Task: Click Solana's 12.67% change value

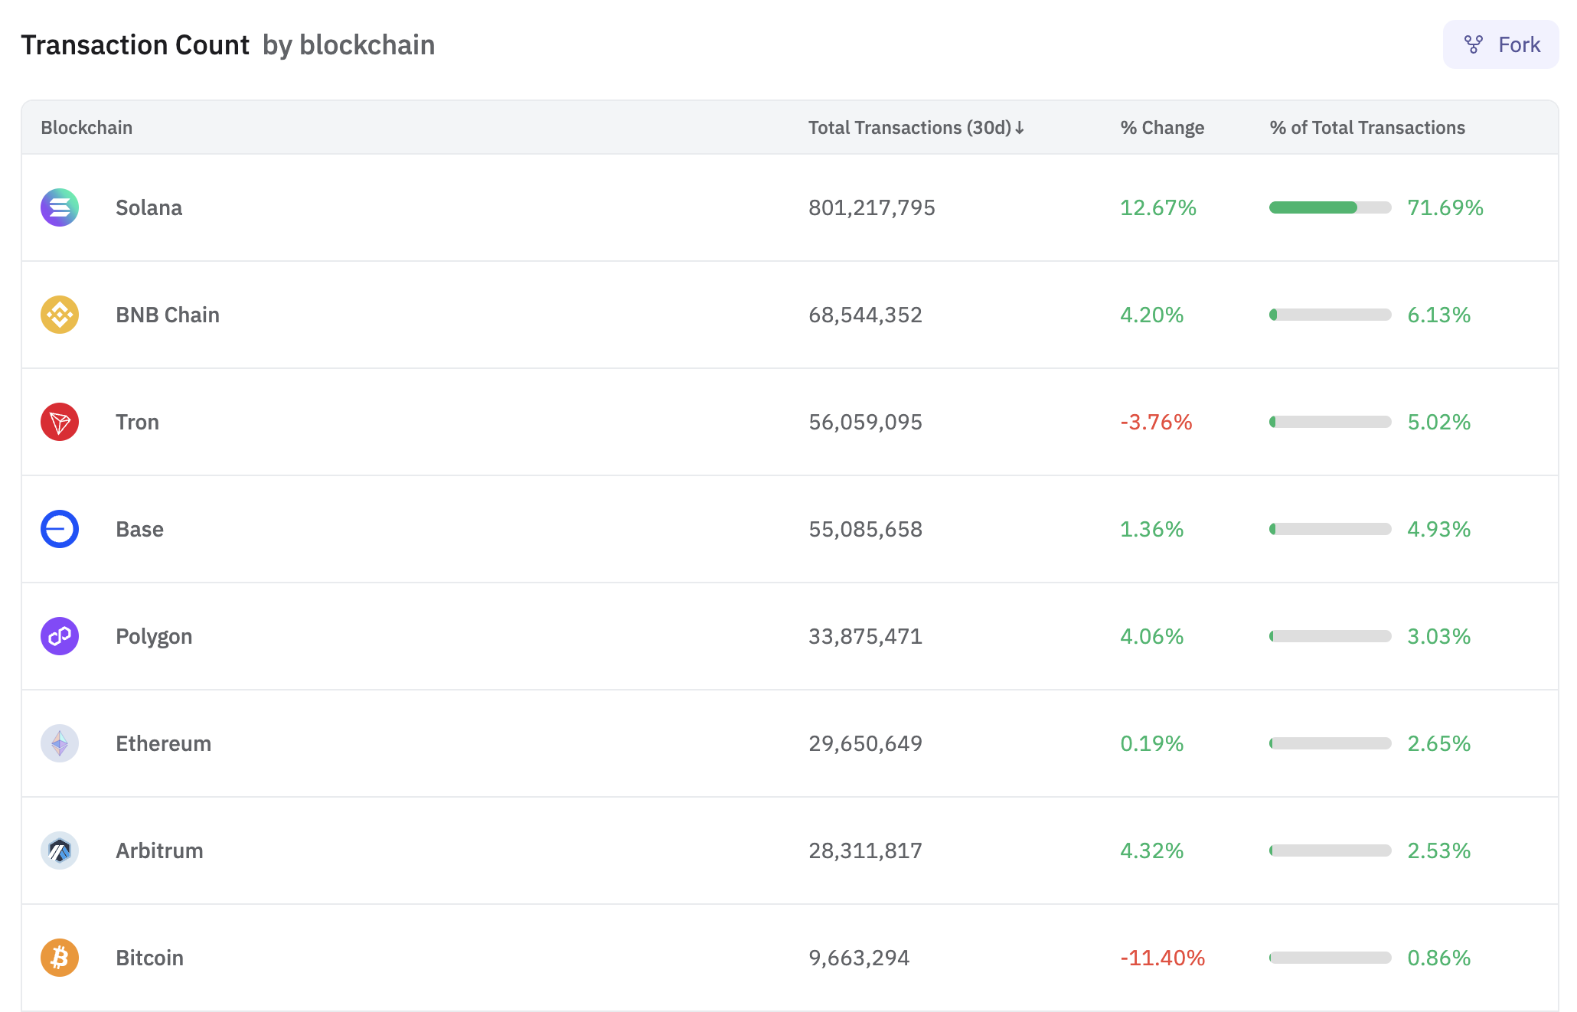Action: point(1158,207)
